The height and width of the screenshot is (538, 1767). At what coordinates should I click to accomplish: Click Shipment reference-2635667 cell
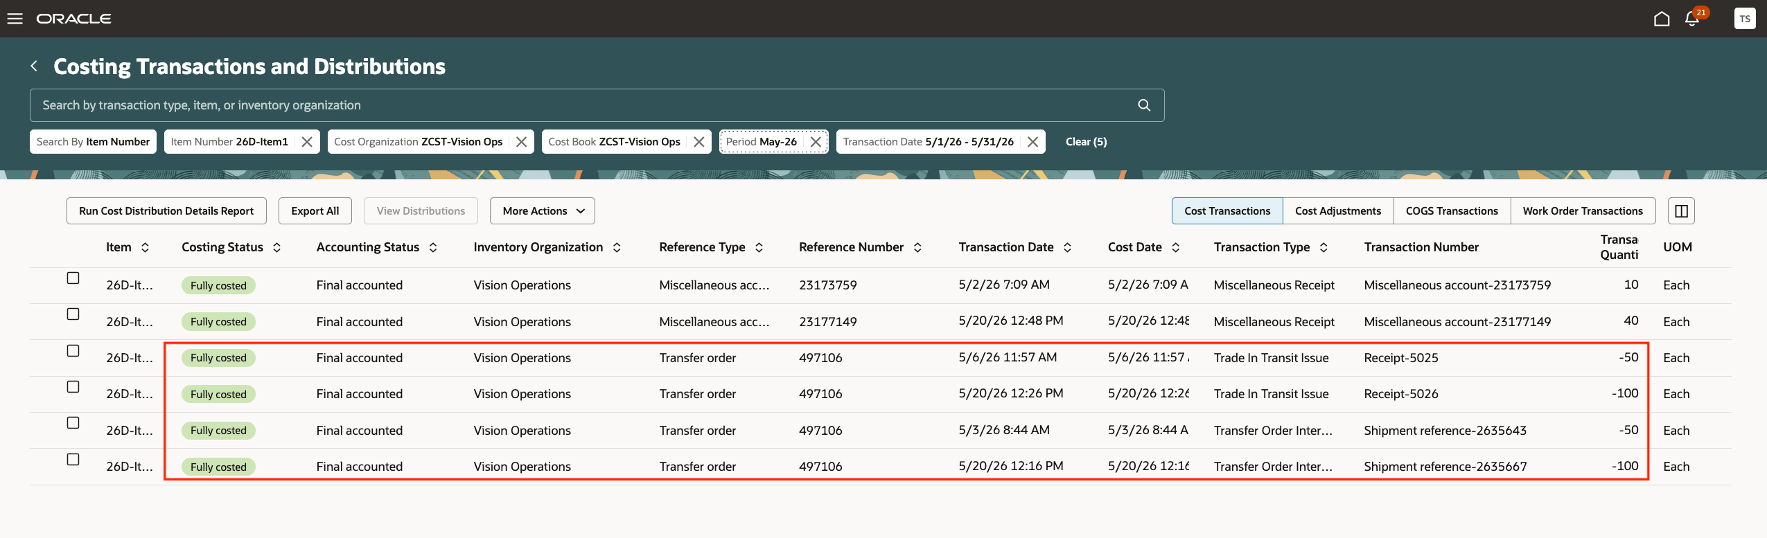click(x=1445, y=467)
